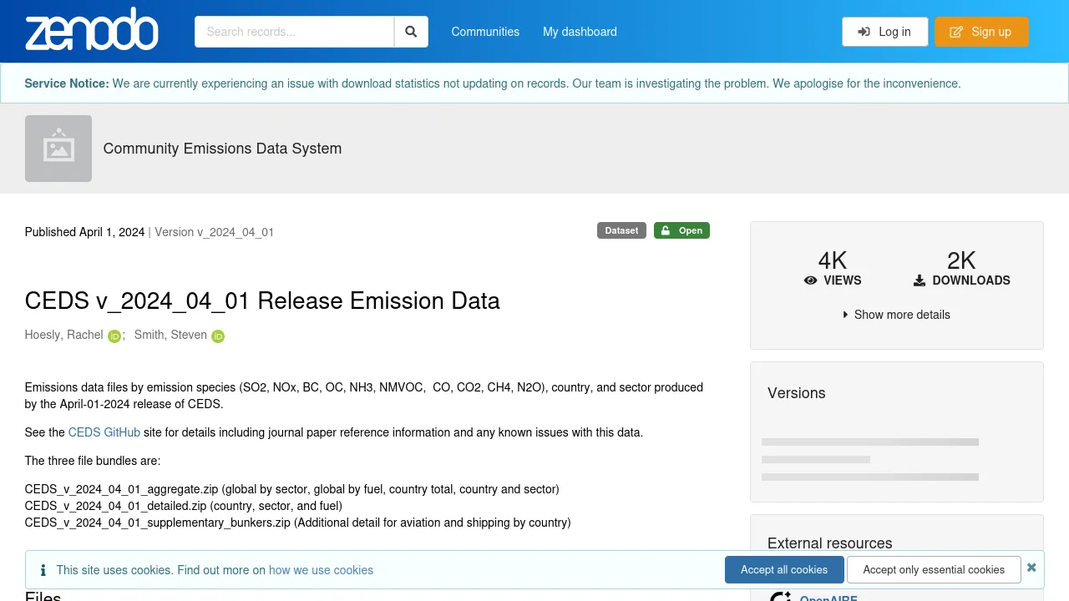Click the search magnifier button
Image resolution: width=1069 pixels, height=601 pixels.
pyautogui.click(x=411, y=32)
